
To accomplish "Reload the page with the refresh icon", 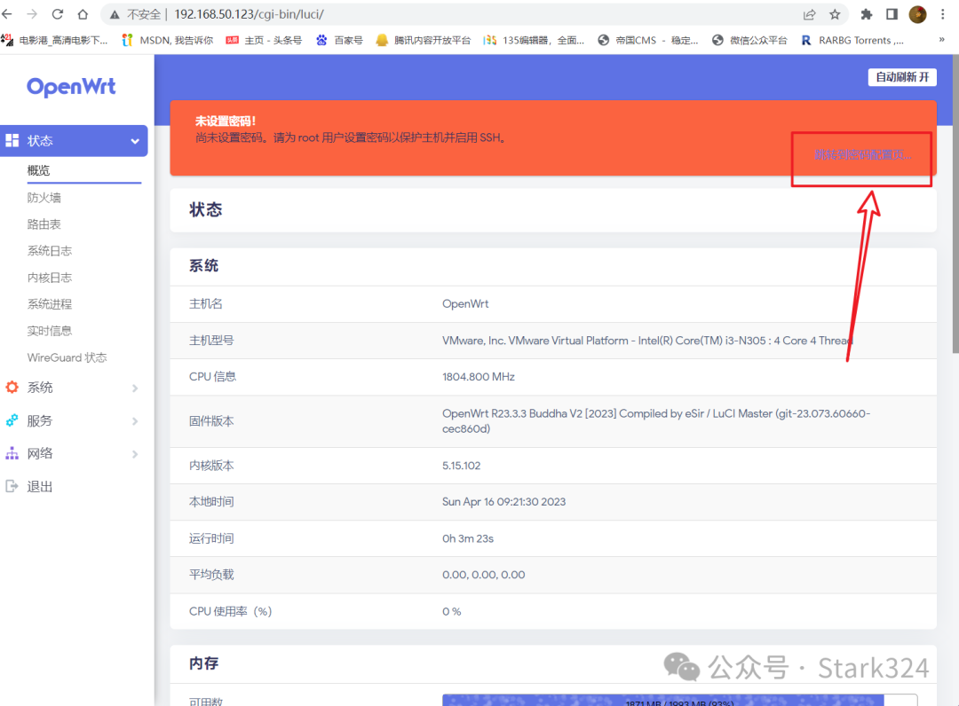I will coord(58,14).
